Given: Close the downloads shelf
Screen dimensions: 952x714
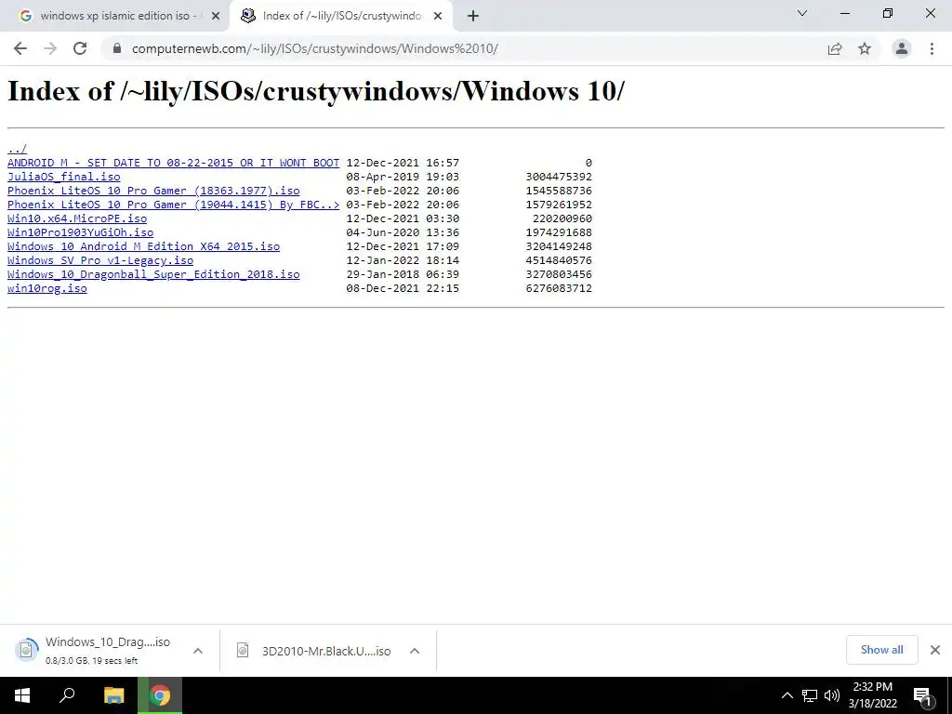Looking at the screenshot, I should pyautogui.click(x=935, y=650).
